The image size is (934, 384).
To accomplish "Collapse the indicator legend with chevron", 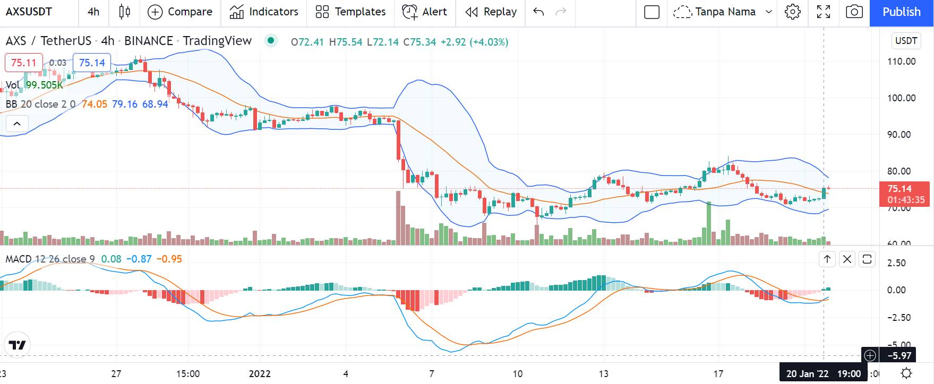I will click(17, 124).
